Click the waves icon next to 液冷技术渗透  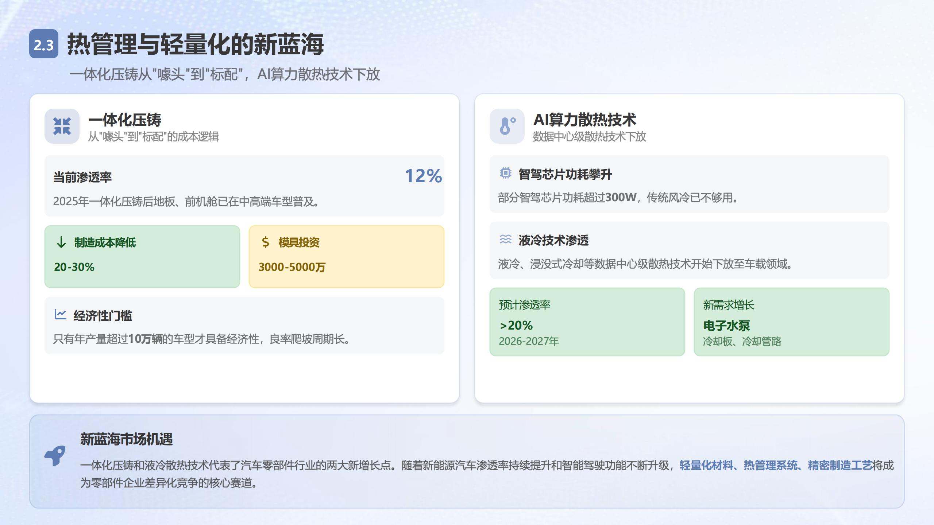click(505, 239)
